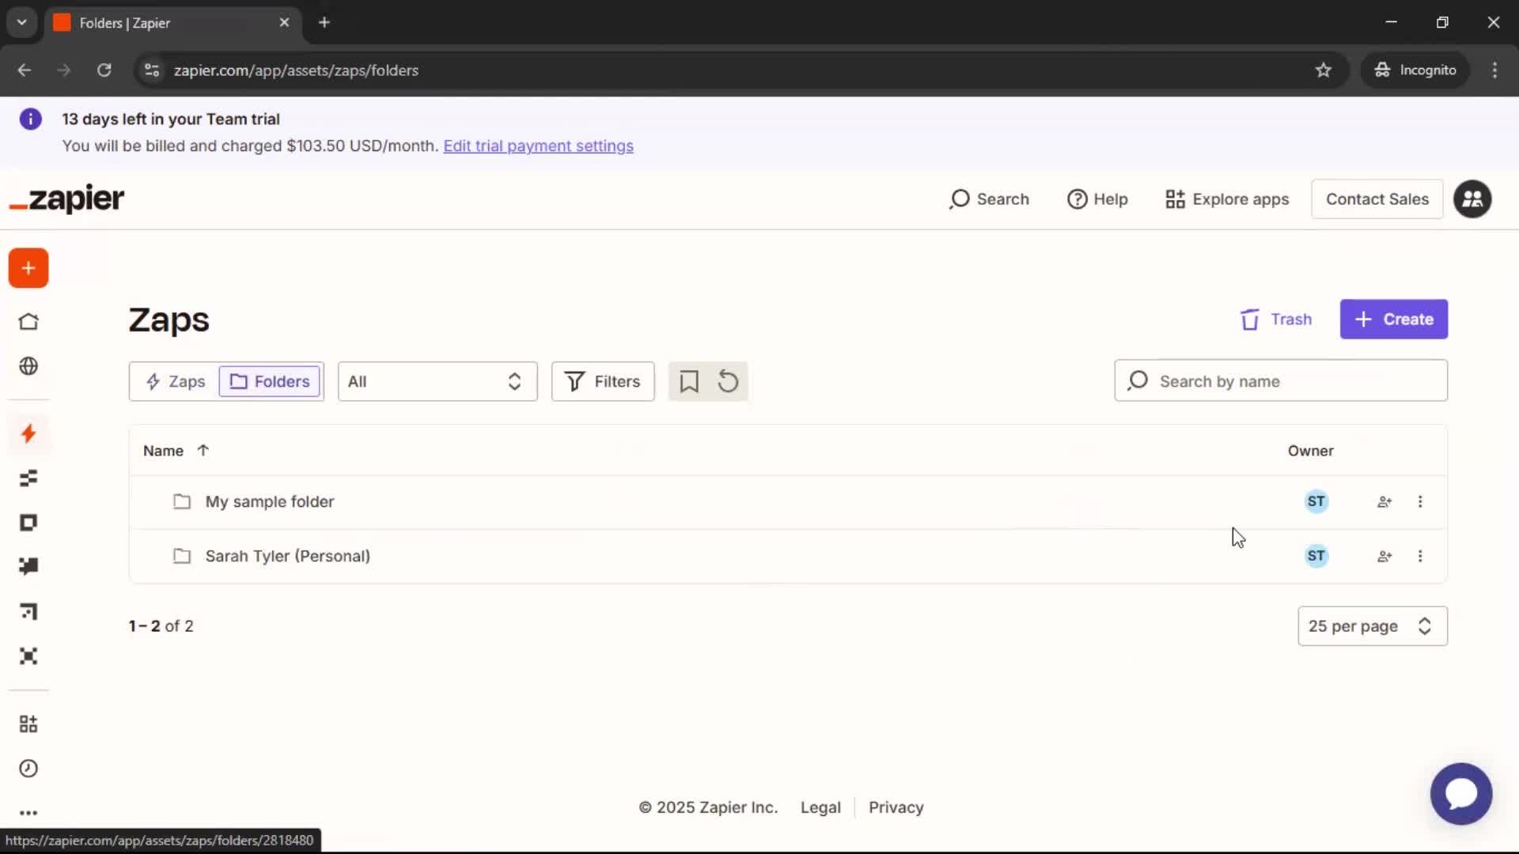
Task: Bookmark this page with the star icon
Action: point(1323,70)
